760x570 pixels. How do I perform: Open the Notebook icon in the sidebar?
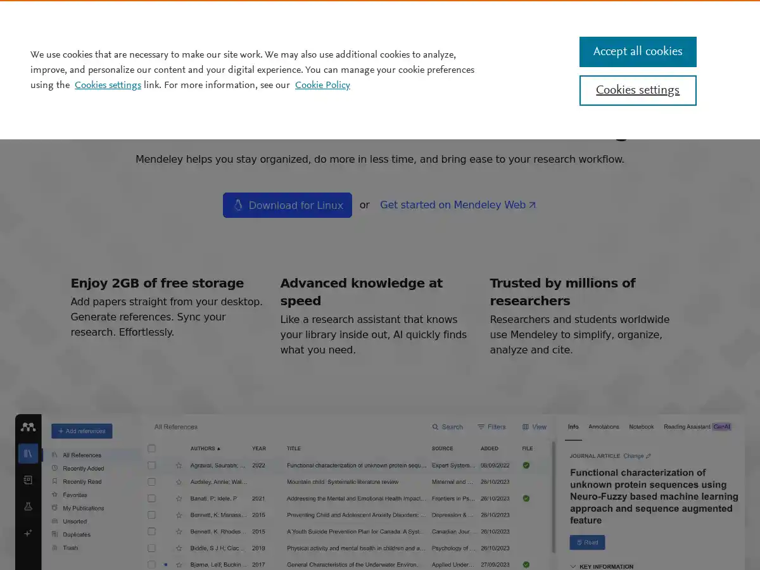tap(28, 479)
